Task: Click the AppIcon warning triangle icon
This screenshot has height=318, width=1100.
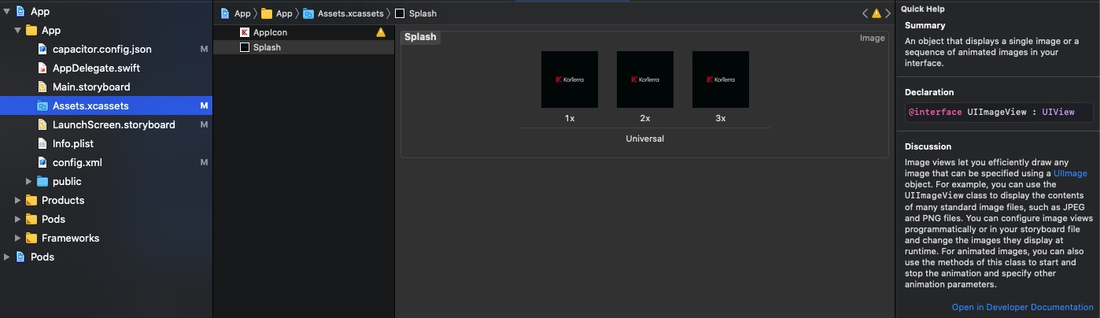Action: tap(381, 32)
